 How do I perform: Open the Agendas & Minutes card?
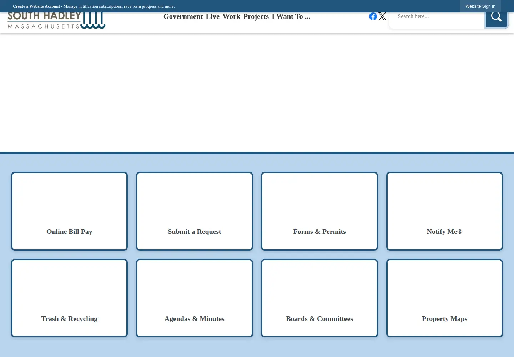(195, 298)
